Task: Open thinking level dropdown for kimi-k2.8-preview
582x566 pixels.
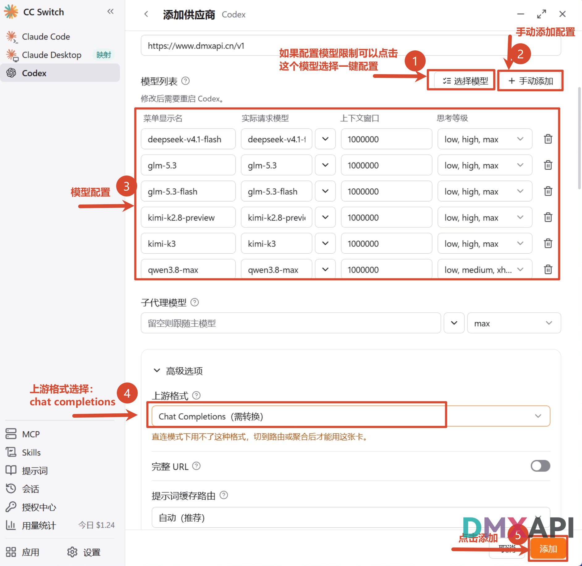Action: click(x=484, y=218)
